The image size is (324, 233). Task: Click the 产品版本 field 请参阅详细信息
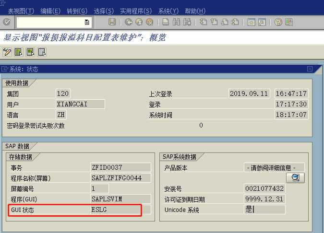tap(274, 167)
